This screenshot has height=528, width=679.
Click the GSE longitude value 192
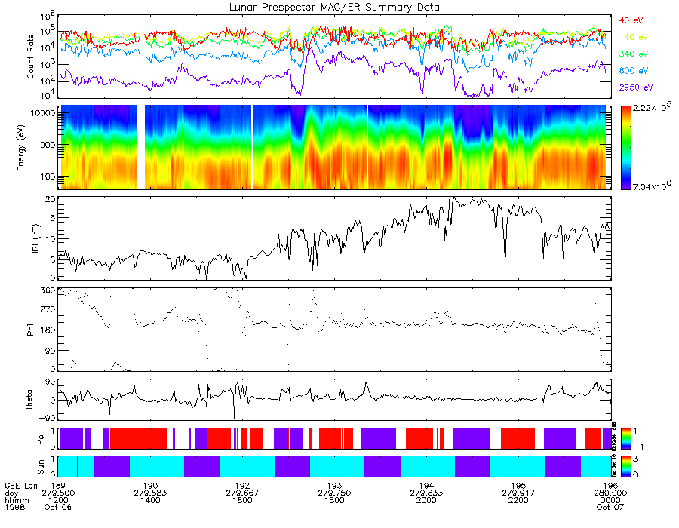(242, 486)
